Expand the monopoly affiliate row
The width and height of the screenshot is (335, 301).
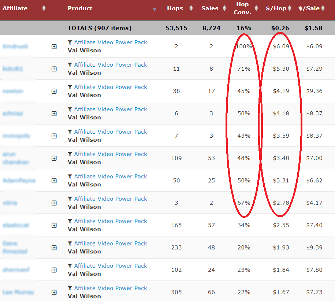[54, 136]
